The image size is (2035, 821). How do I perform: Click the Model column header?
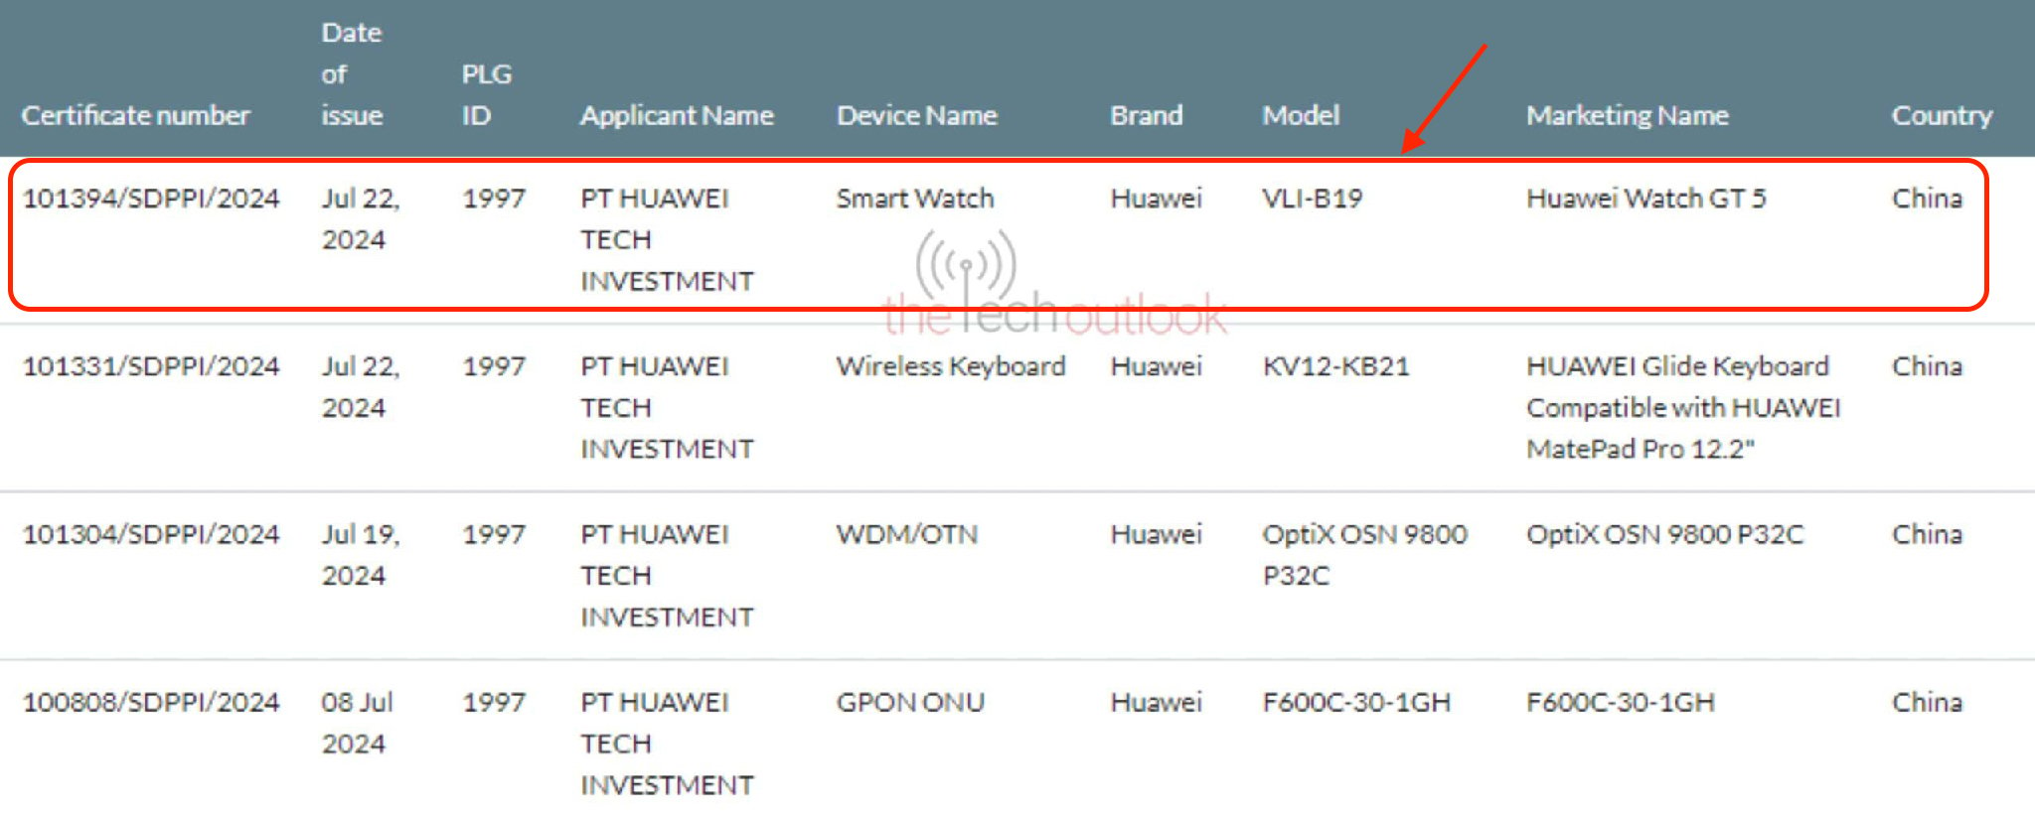(x=1301, y=115)
